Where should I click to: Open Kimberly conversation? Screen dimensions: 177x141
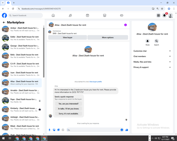click(21, 110)
